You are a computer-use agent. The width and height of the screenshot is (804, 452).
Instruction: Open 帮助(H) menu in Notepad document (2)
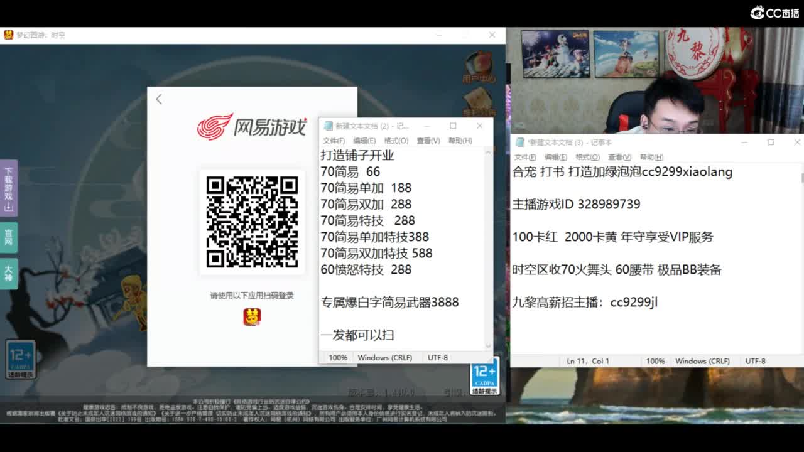(x=460, y=141)
